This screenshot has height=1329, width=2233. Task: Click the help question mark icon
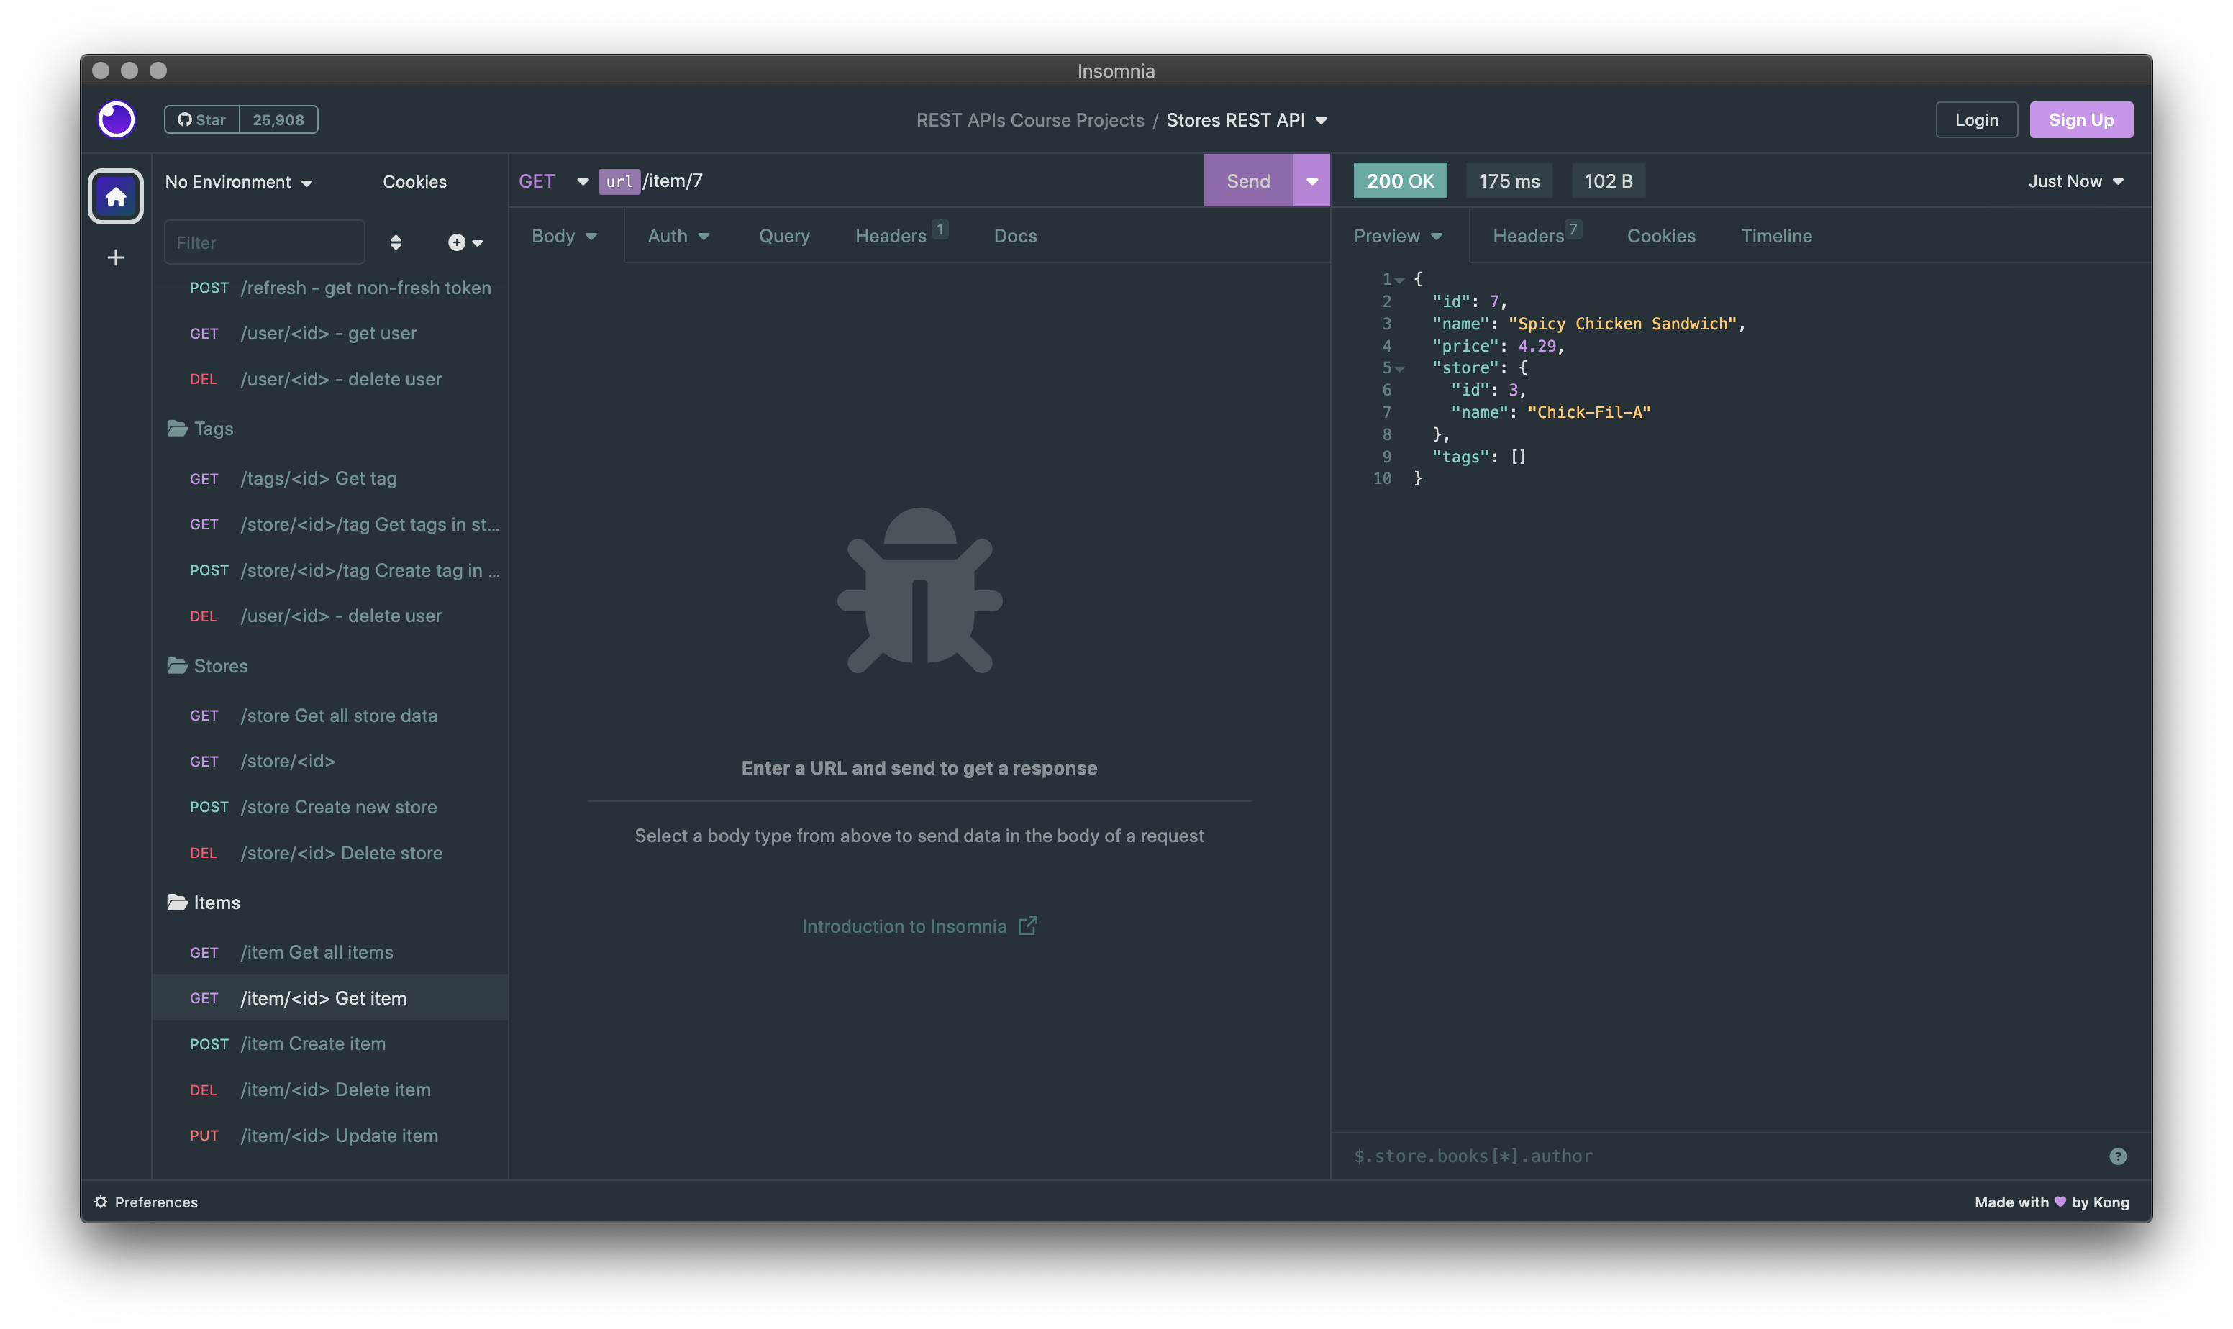(2117, 1156)
